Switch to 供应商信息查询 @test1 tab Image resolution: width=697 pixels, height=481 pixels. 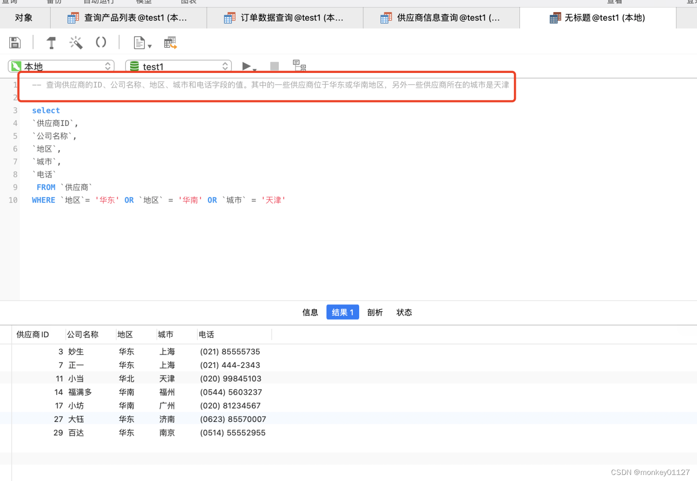[x=441, y=18]
